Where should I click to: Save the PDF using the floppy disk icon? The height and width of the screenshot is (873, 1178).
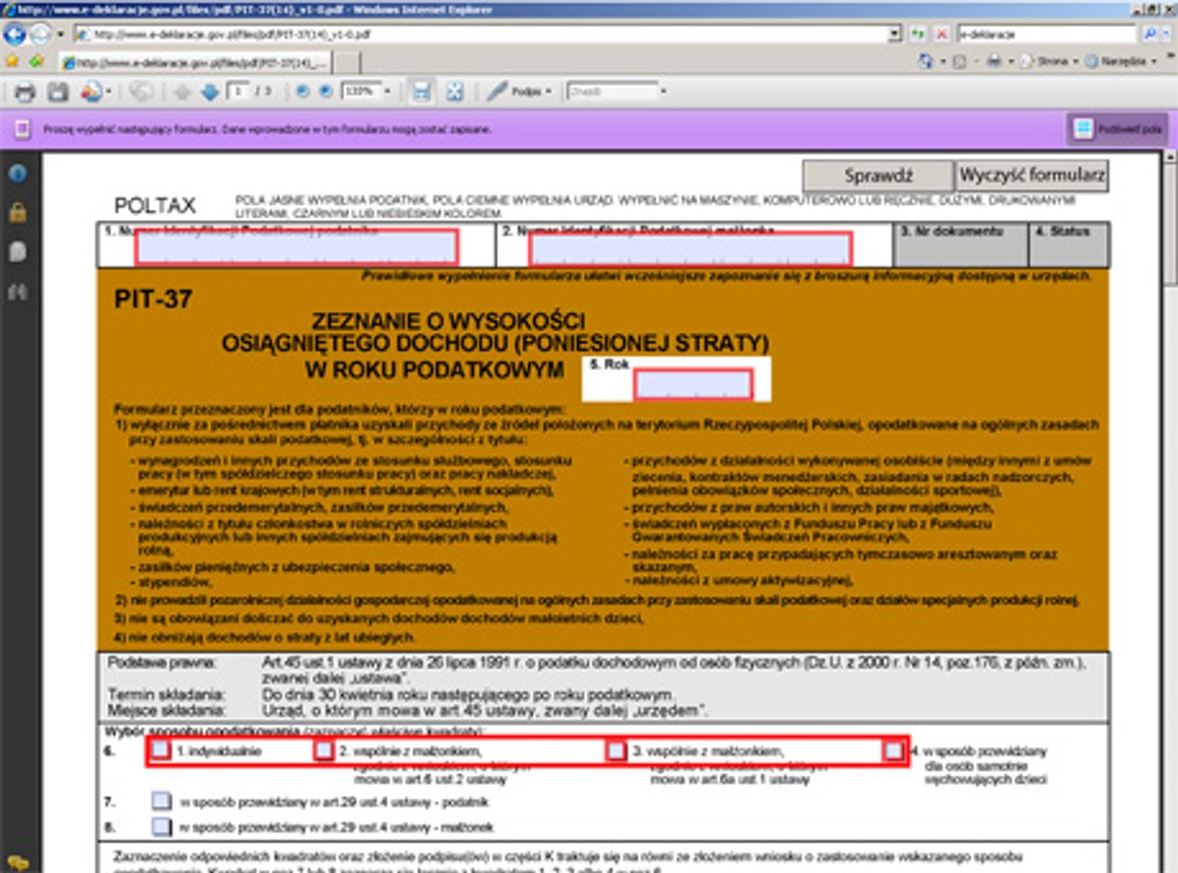point(58,91)
